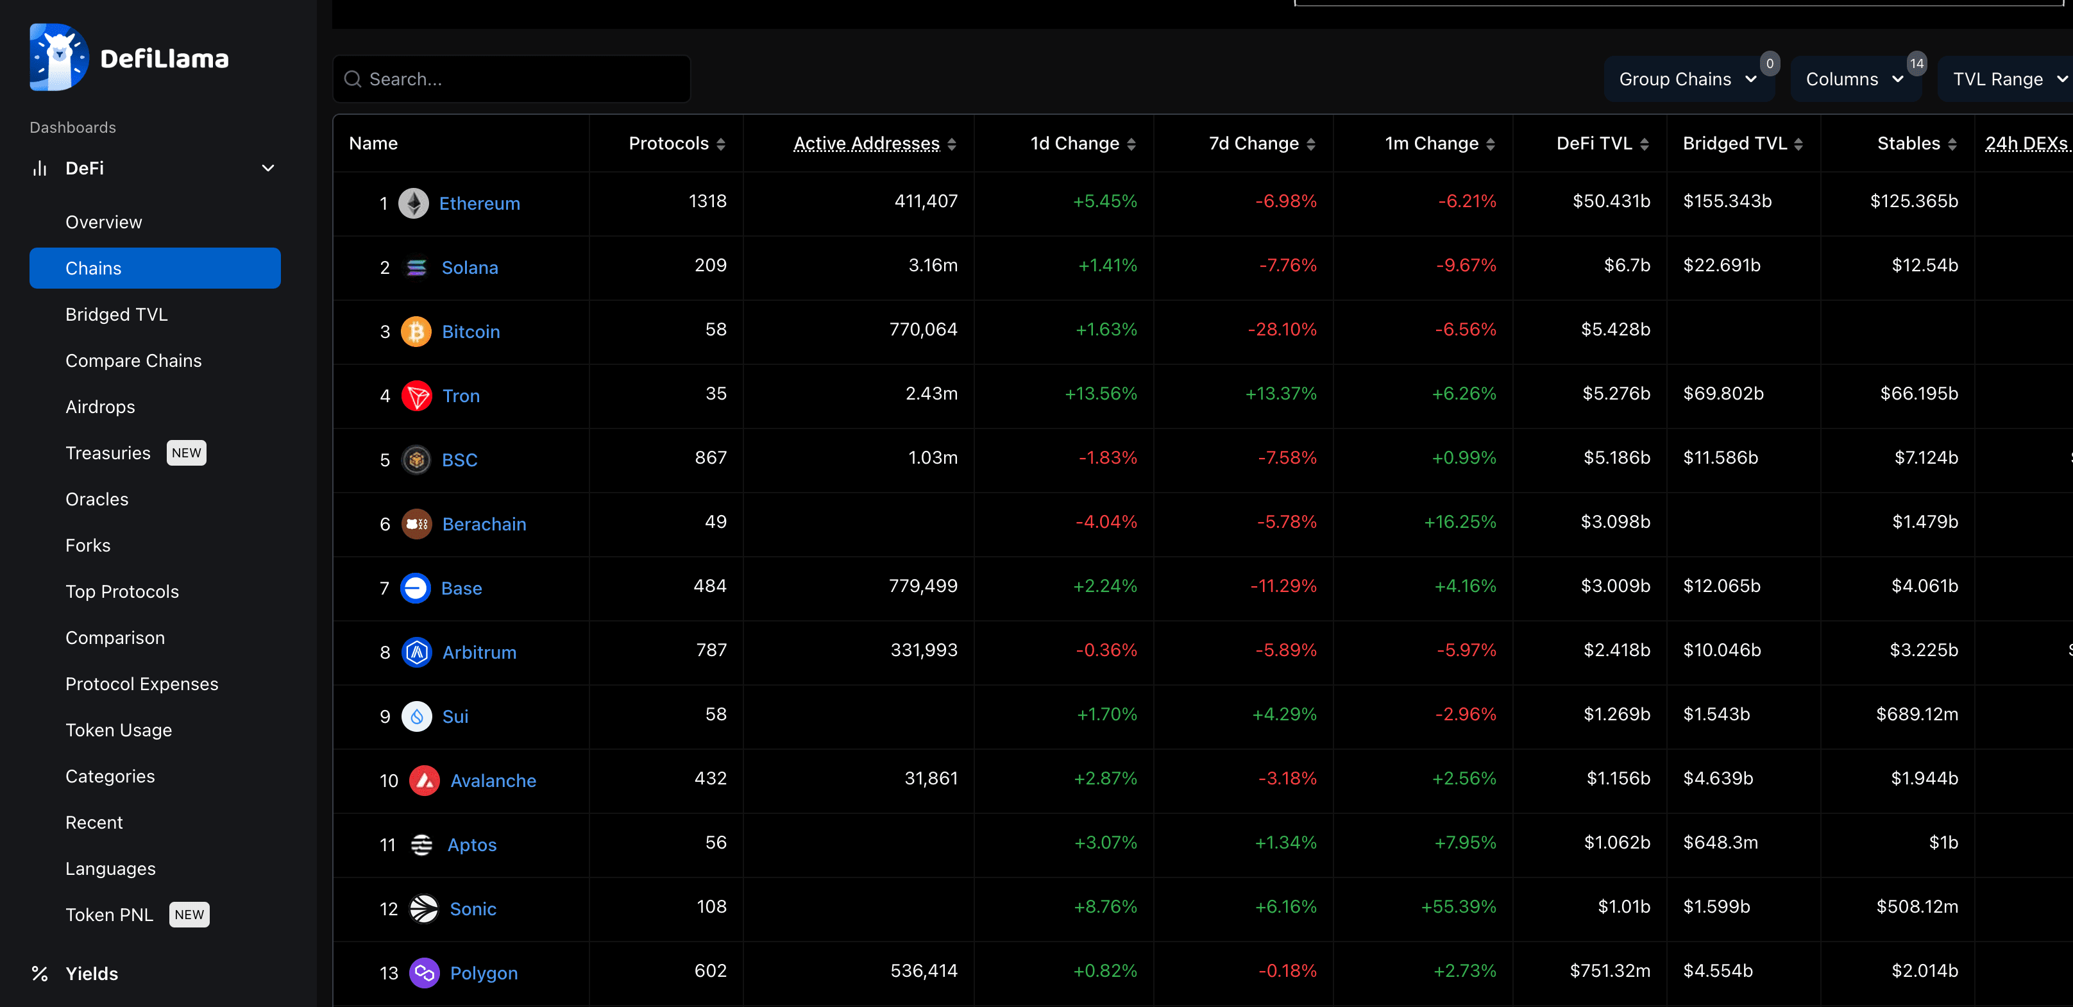
Task: Open the Columns dropdown
Action: [x=1855, y=79]
